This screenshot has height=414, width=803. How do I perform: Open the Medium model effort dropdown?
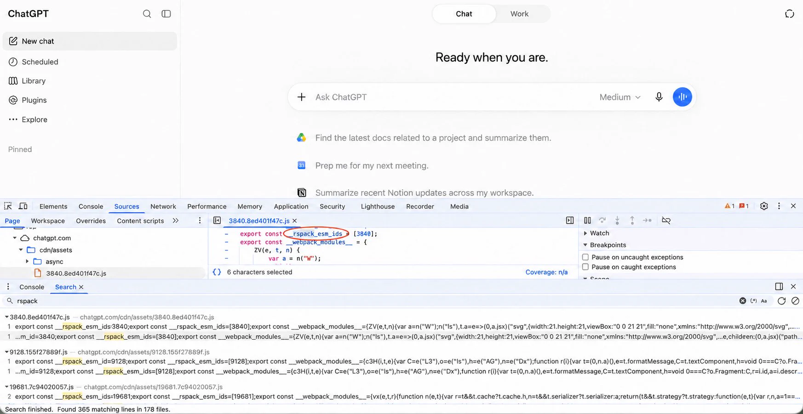click(620, 97)
